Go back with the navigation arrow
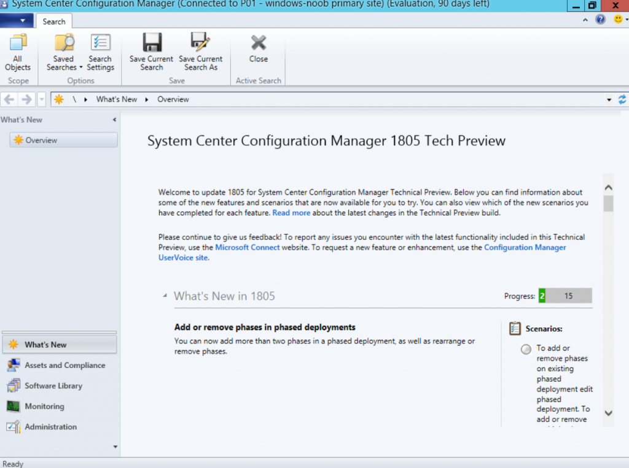The image size is (629, 468). [x=9, y=99]
